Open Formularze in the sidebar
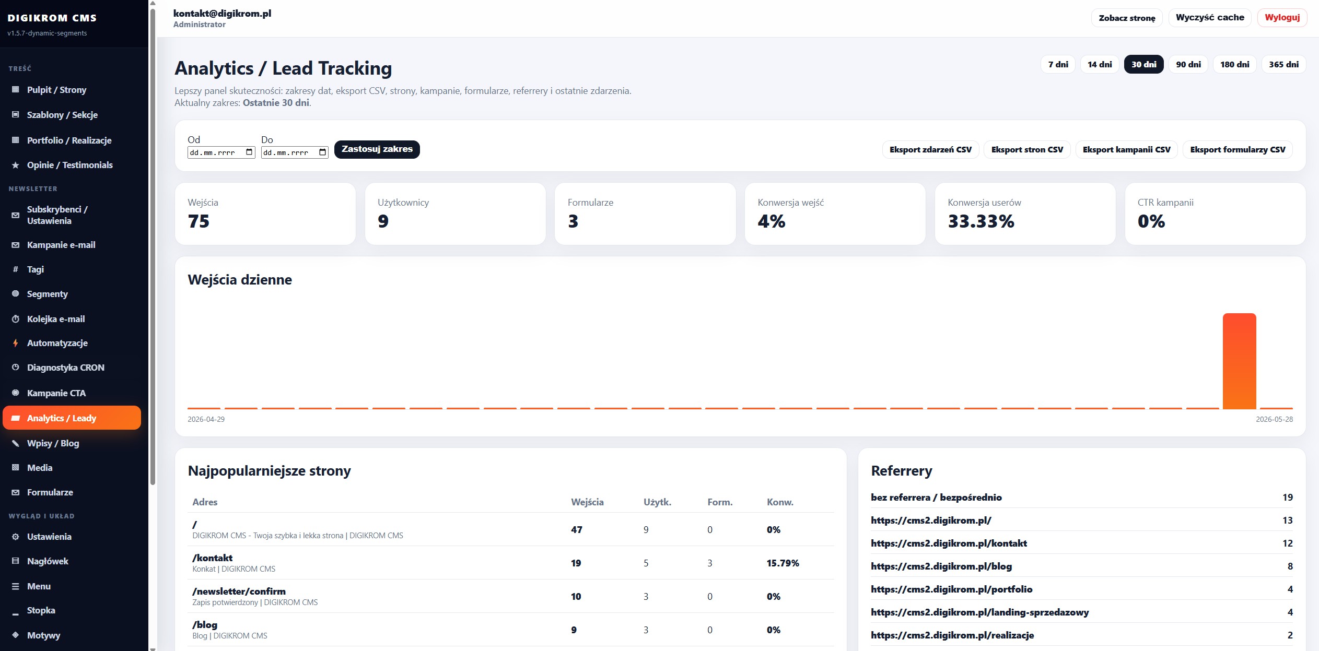 [x=72, y=492]
